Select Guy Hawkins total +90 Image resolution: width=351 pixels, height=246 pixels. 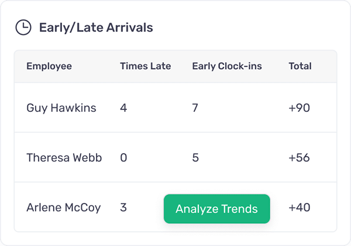(x=300, y=108)
